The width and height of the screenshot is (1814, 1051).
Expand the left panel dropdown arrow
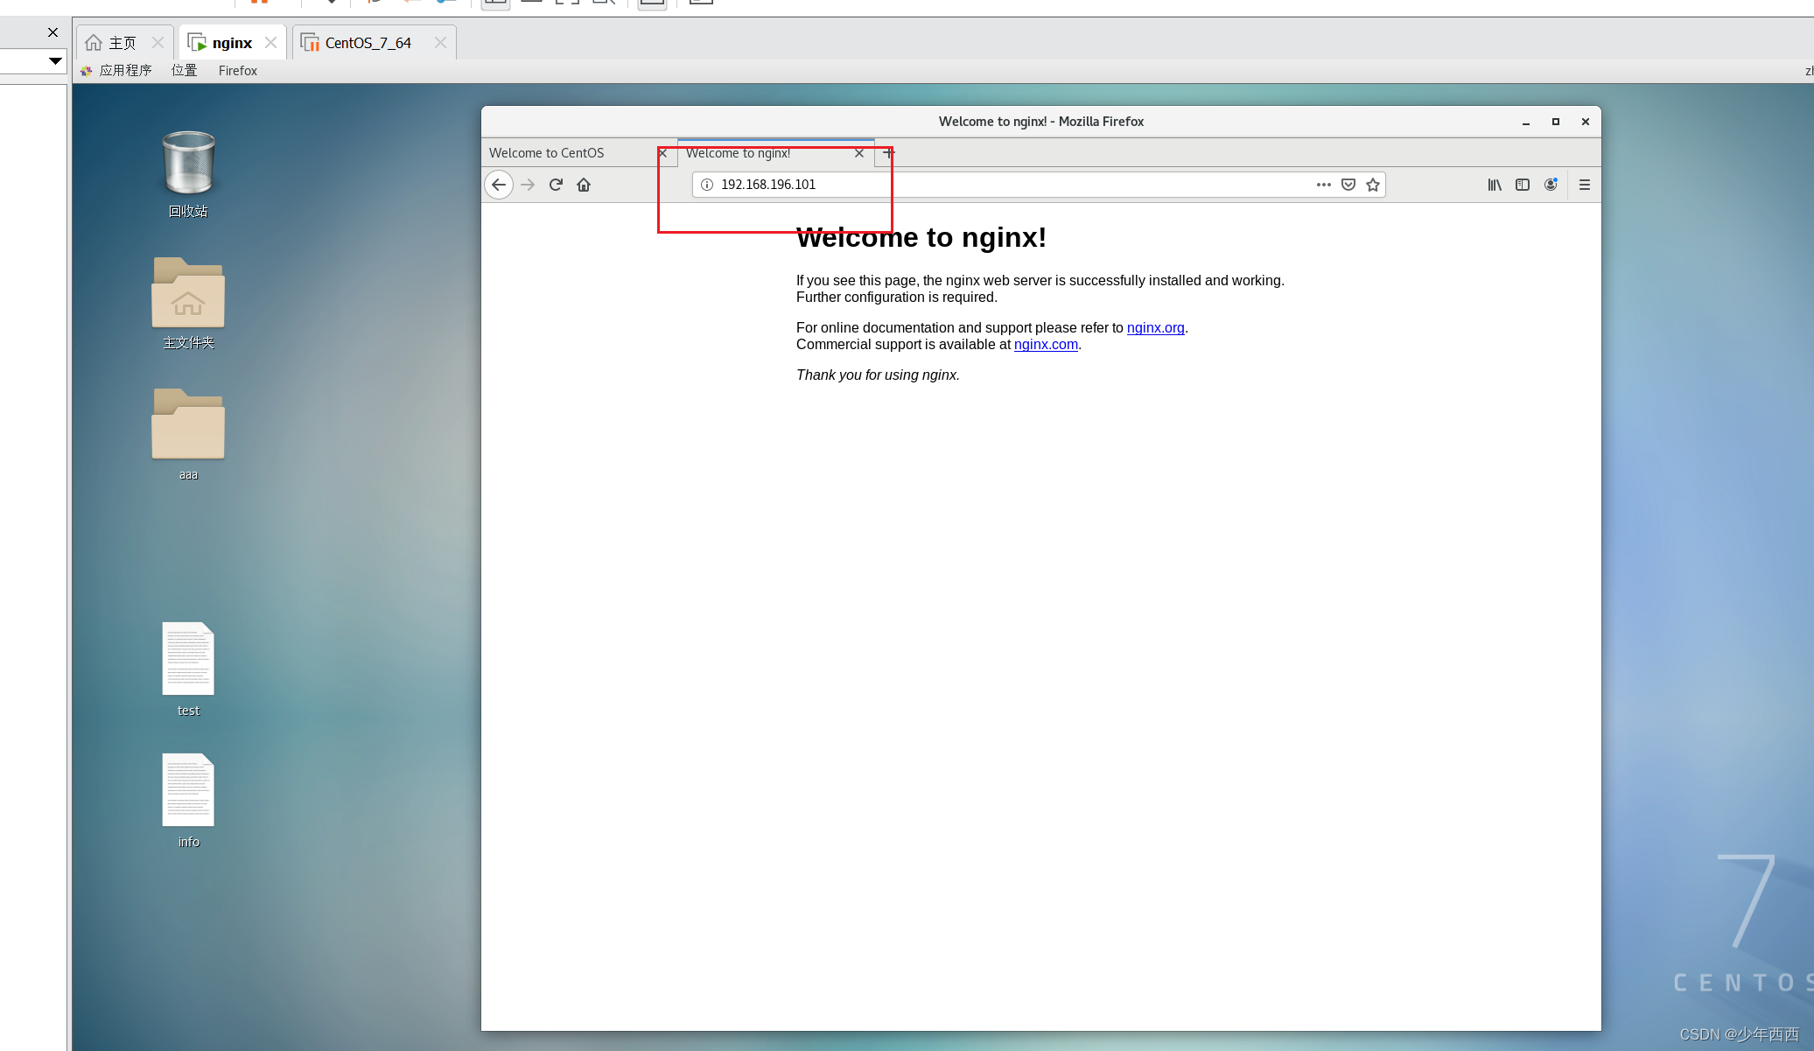pyautogui.click(x=55, y=60)
